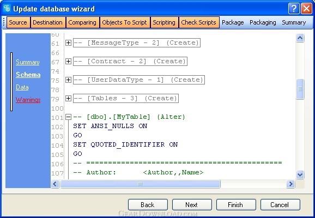Click the help question mark icon
This screenshot has height=218, width=315.
294,9
